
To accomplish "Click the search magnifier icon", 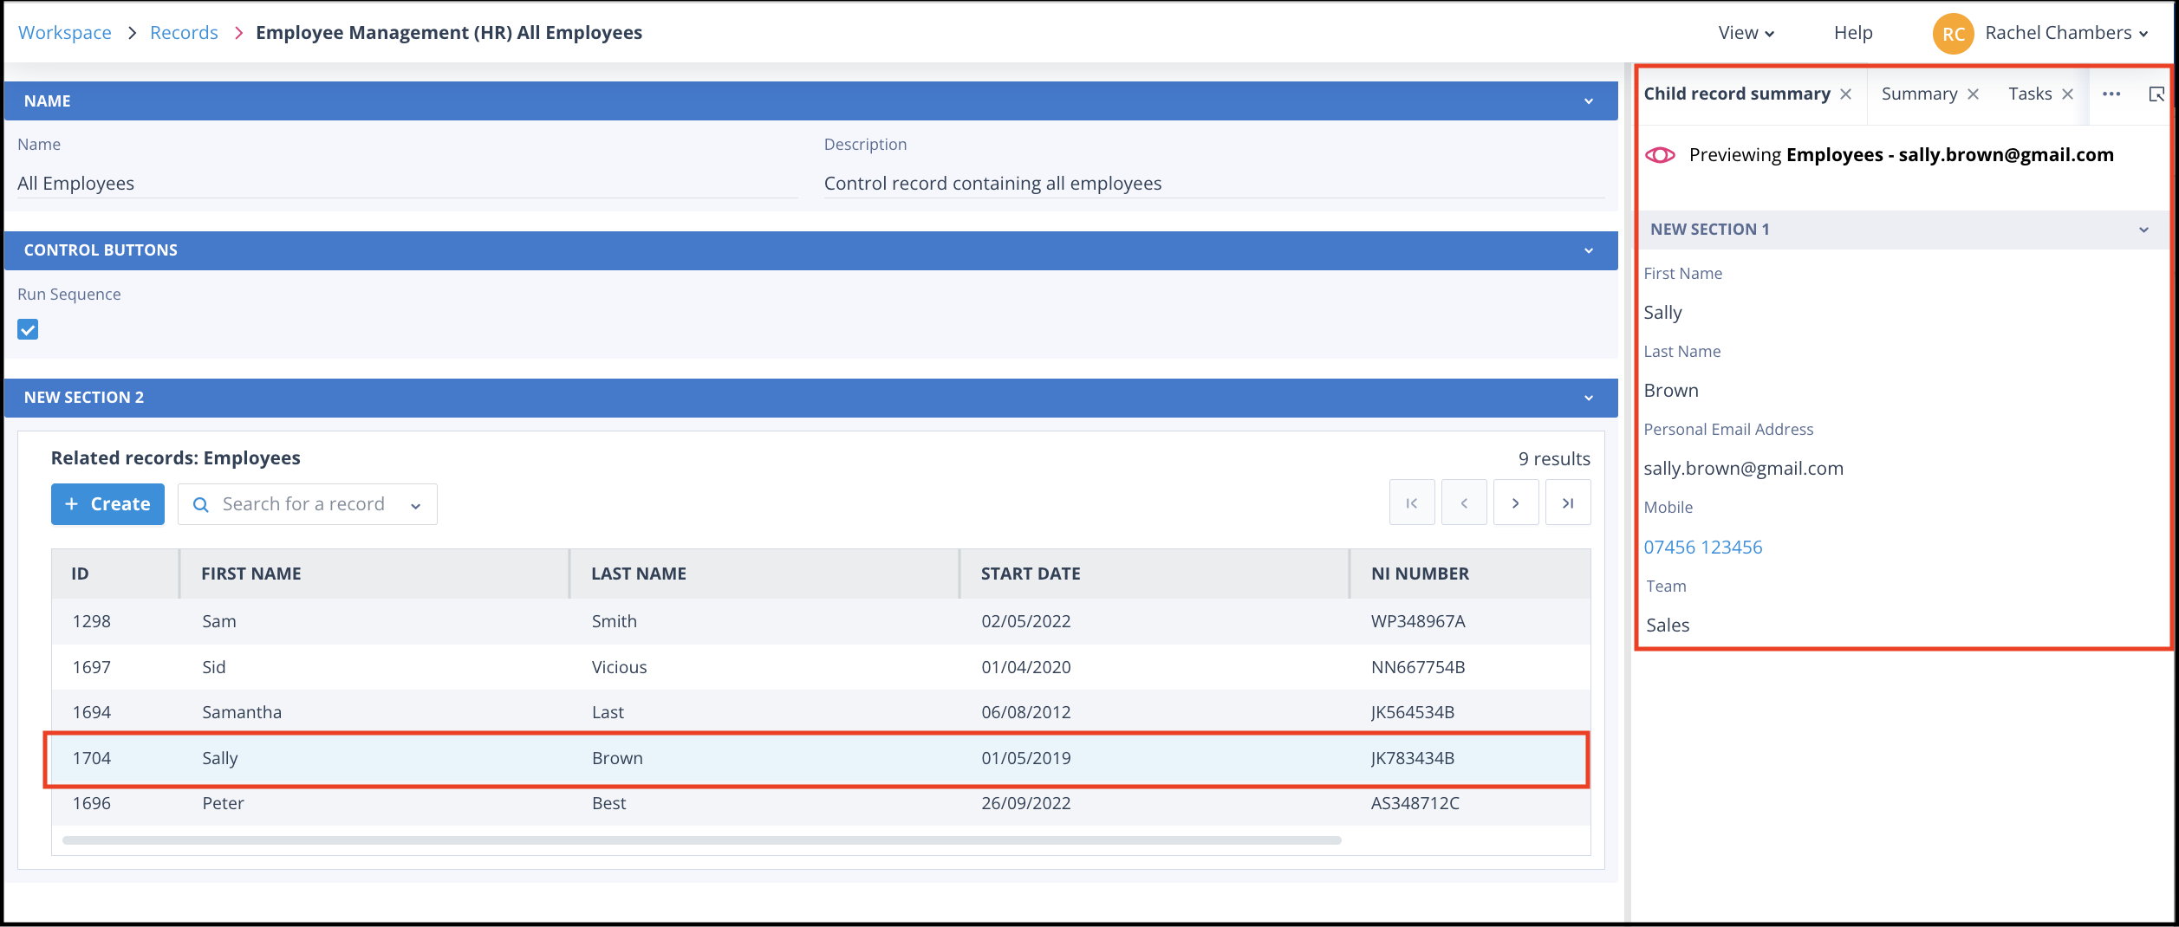I will [x=200, y=505].
